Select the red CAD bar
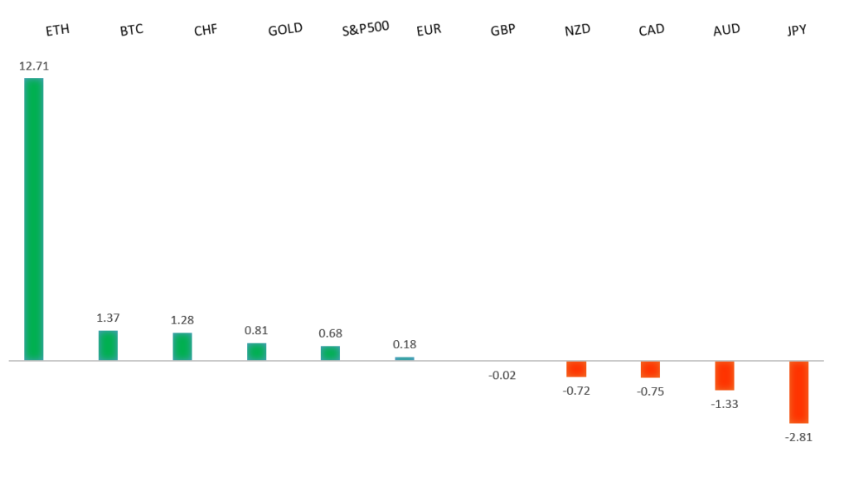Image resolution: width=849 pixels, height=486 pixels. (x=650, y=369)
